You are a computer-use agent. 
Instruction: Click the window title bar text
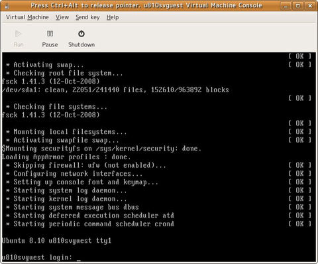click(146, 5)
